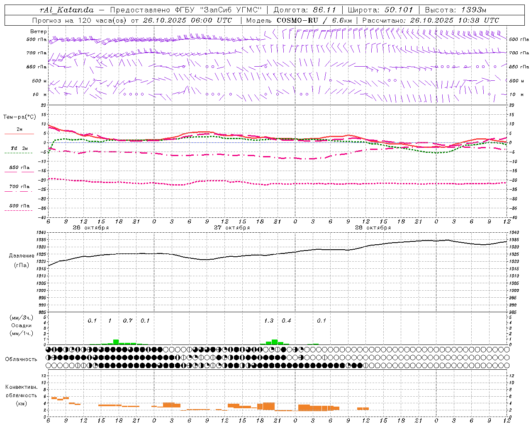Click the 'Модель COSMO-RU / 6.6км' text

coord(299,20)
